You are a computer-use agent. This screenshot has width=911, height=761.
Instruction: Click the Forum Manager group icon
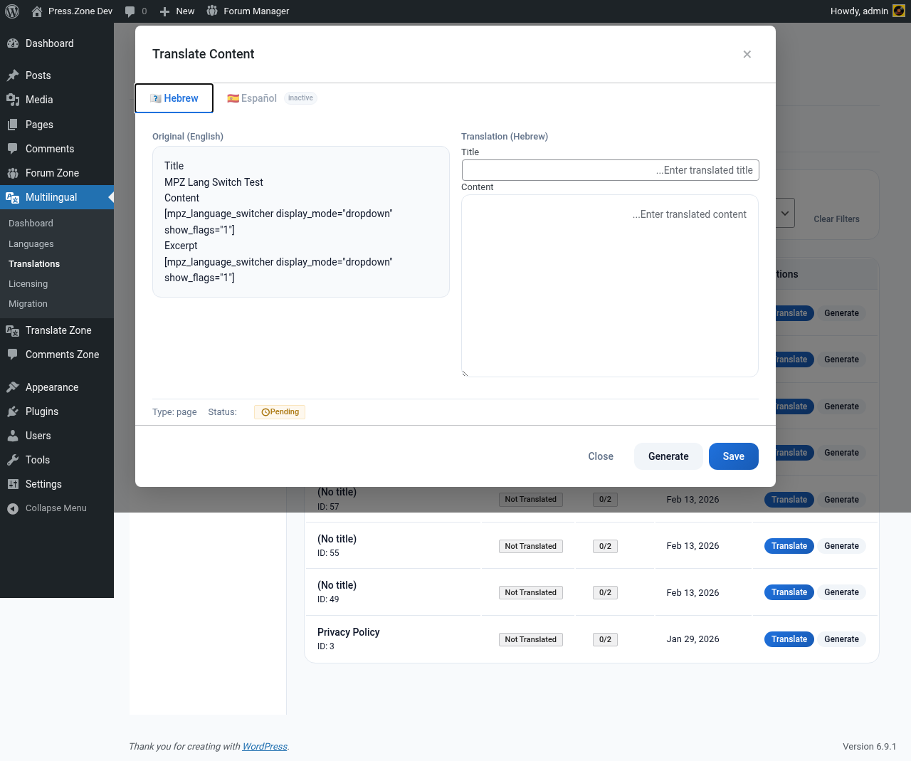coord(212,11)
